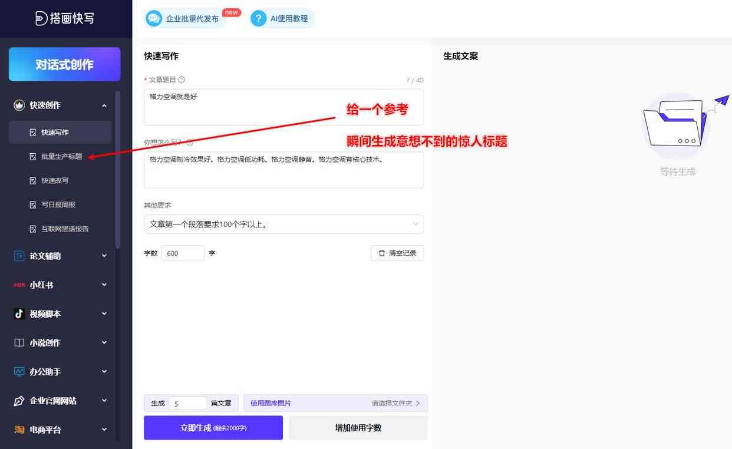Screen dimensions: 732x449
Task: Click the 小红书 logo icon
Action: pos(19,285)
